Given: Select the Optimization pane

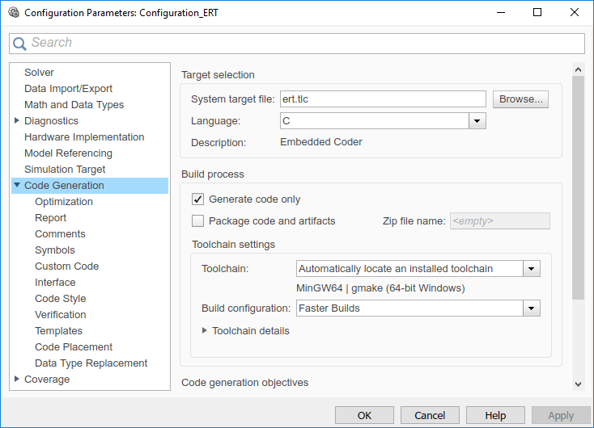Looking at the screenshot, I should point(63,202).
